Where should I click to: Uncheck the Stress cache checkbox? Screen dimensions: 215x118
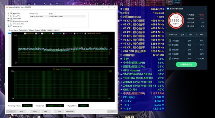(x=11, y=19)
